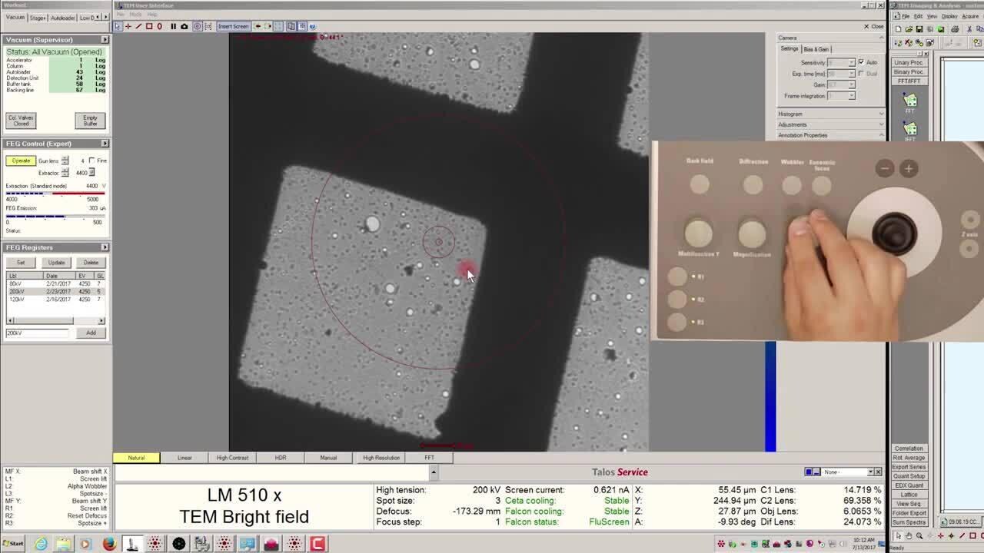Click the 200kV register name input field

coord(38,333)
